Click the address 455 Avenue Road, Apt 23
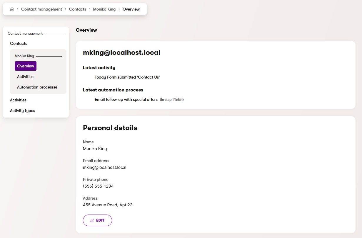 [x=108, y=205]
